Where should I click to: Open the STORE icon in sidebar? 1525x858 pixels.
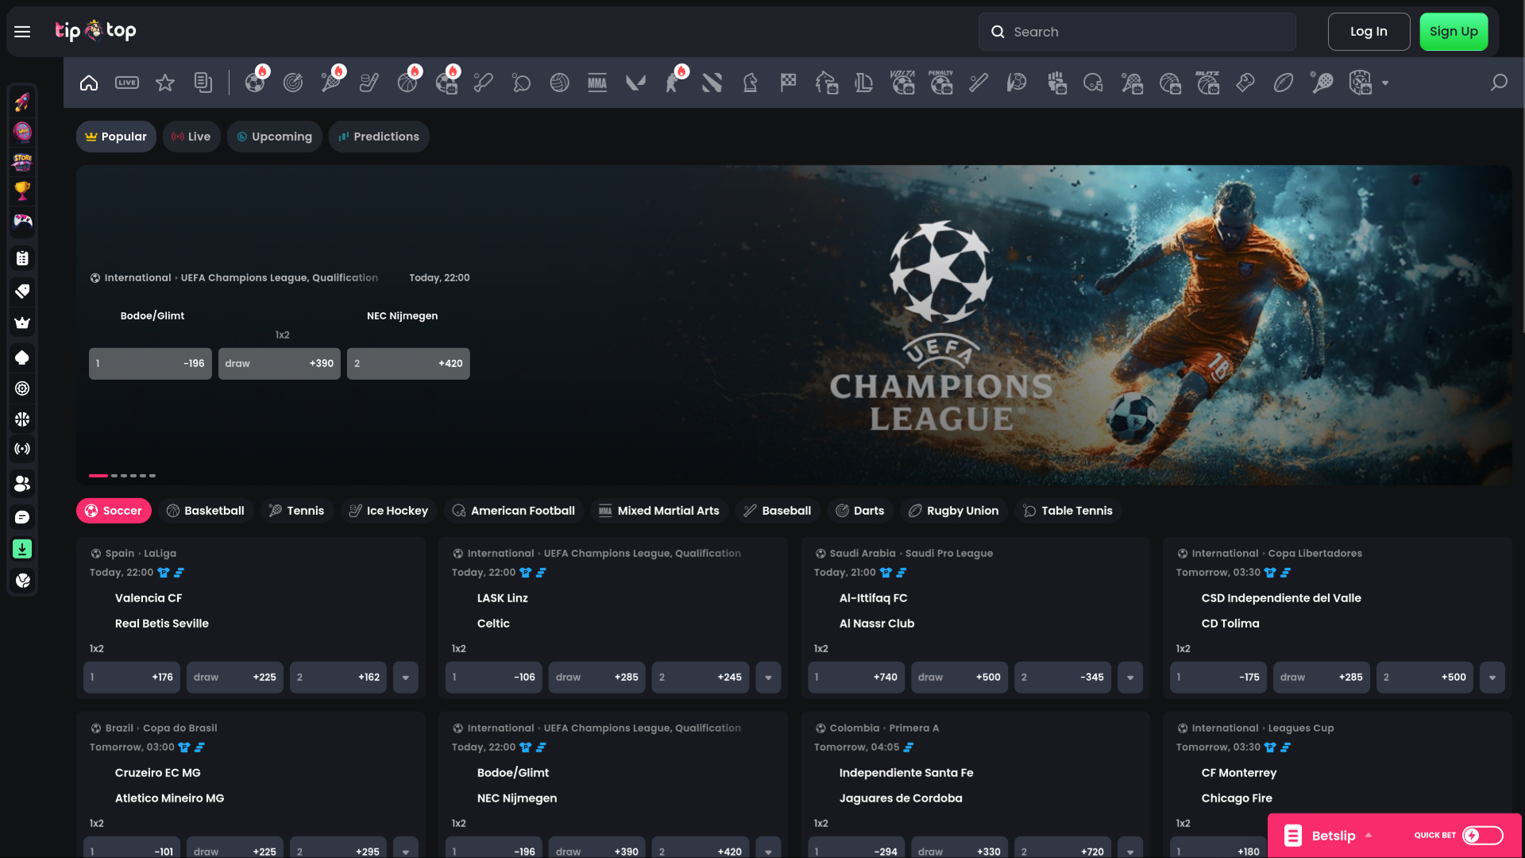(x=22, y=161)
